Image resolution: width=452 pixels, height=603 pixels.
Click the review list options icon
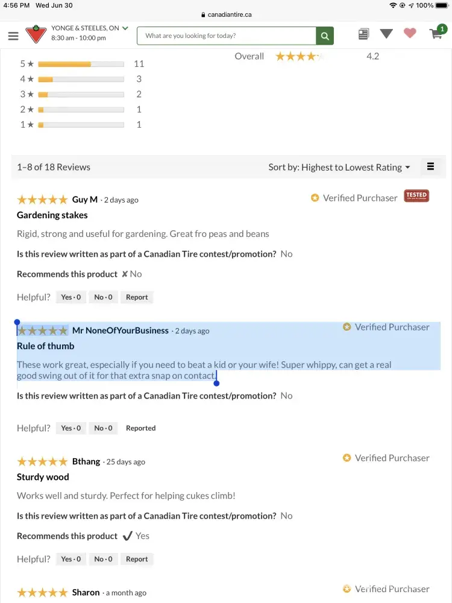430,167
